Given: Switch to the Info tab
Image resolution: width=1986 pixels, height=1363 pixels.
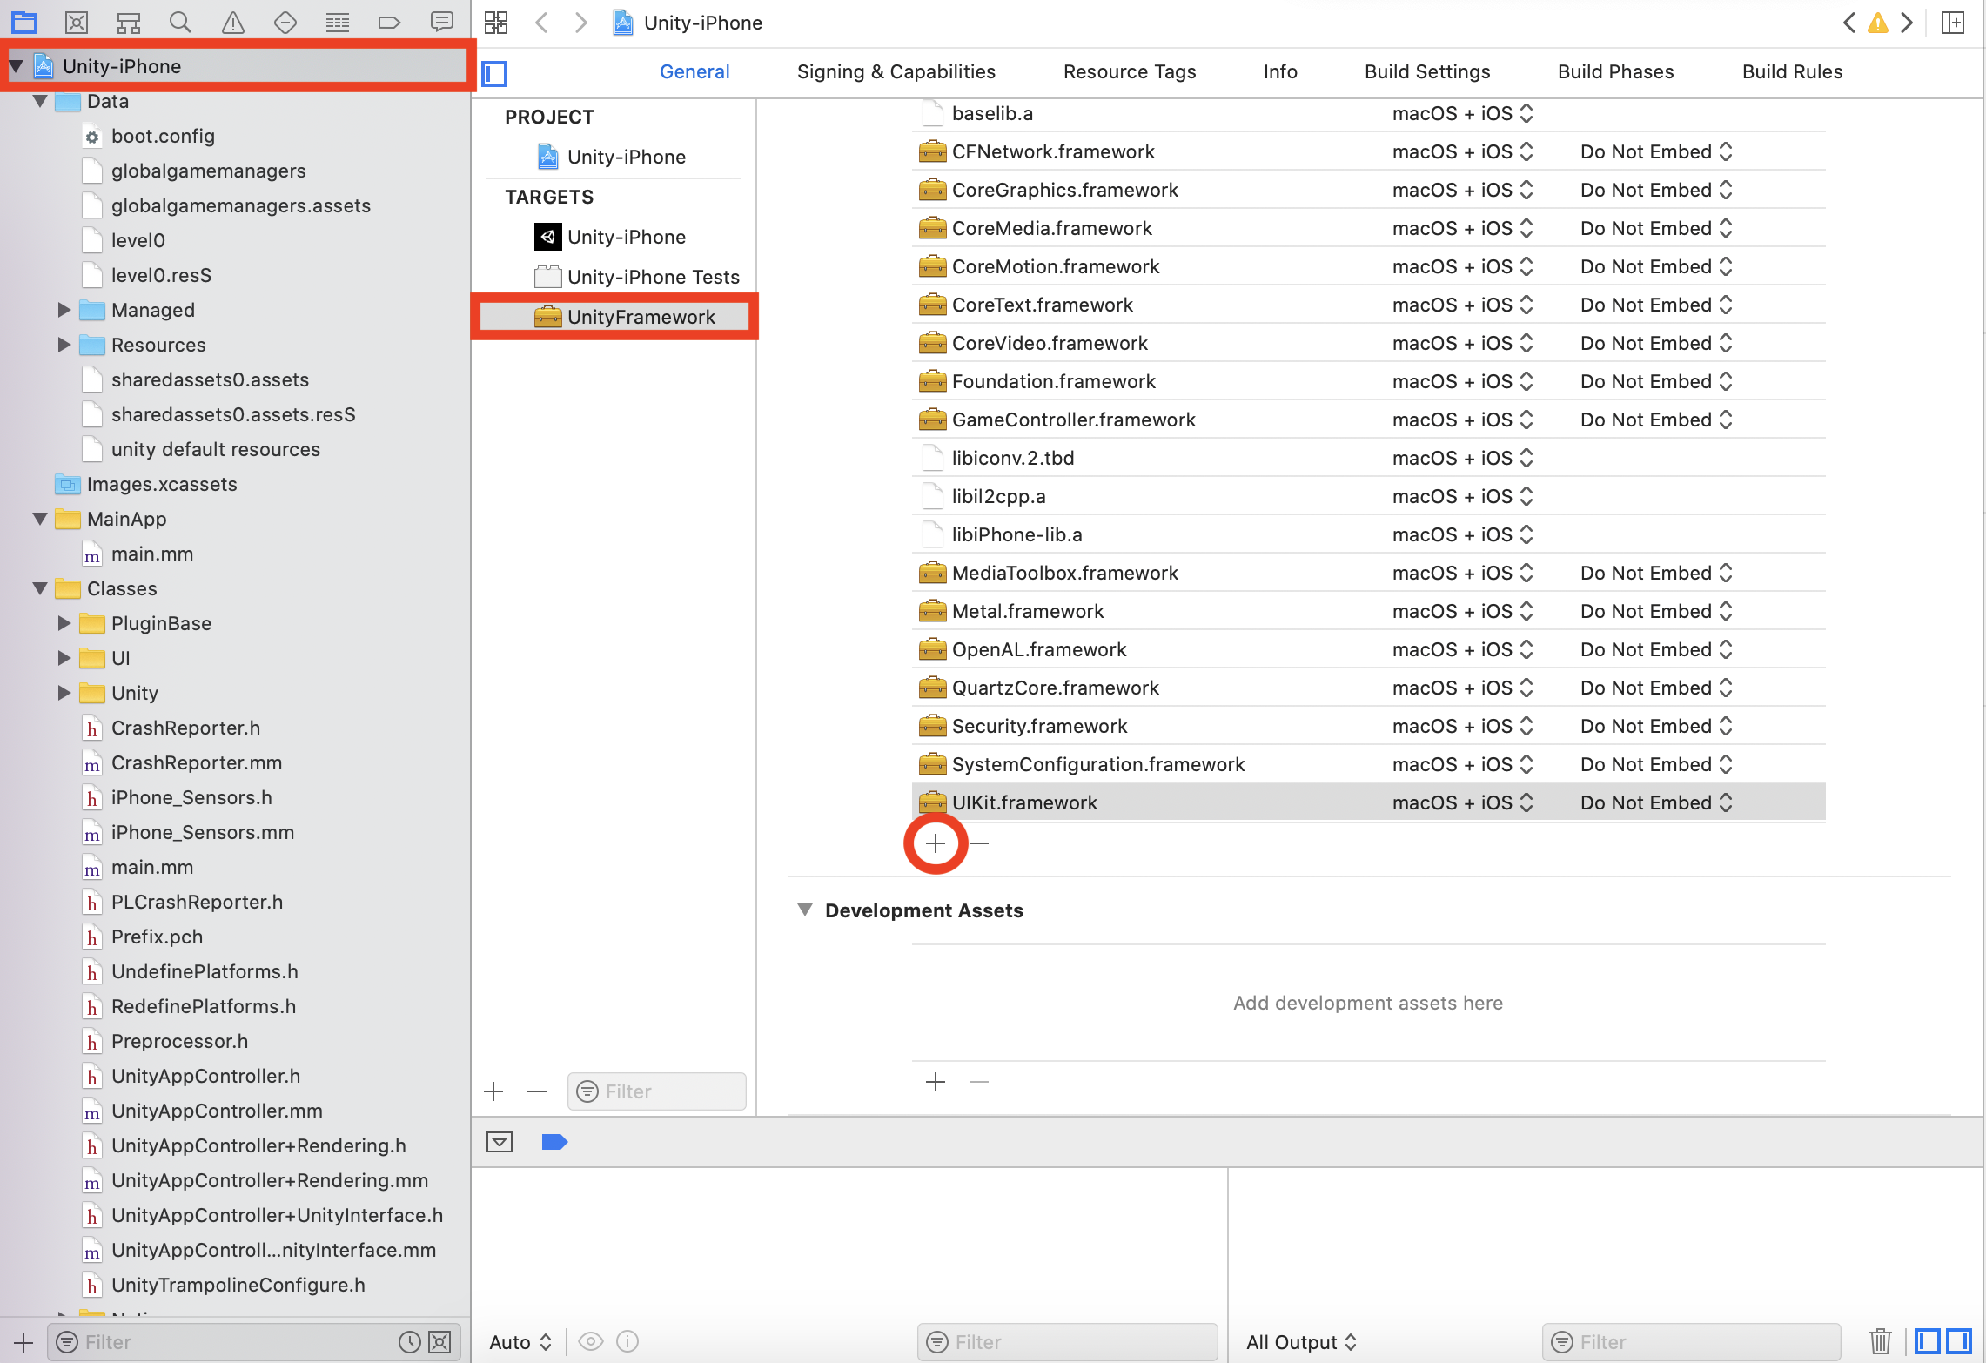Looking at the screenshot, I should (1280, 71).
